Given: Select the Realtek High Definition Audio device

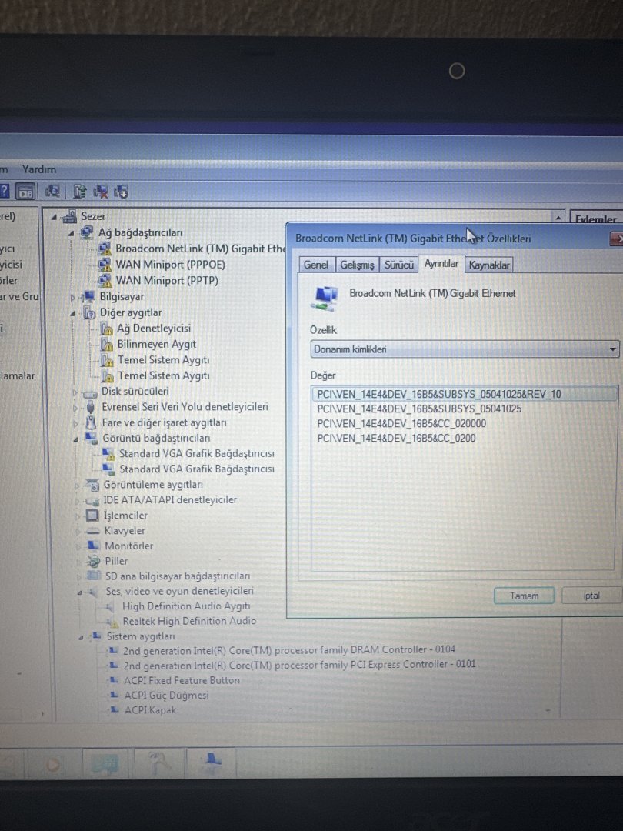Looking at the screenshot, I should [189, 621].
